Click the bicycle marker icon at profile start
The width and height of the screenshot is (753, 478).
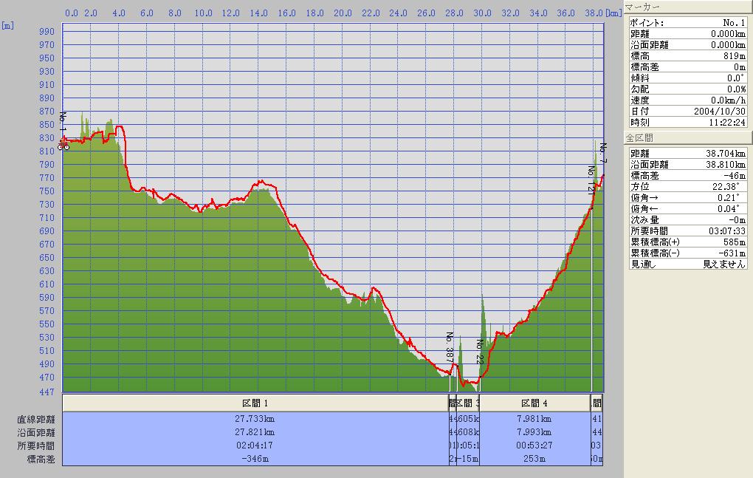[64, 146]
